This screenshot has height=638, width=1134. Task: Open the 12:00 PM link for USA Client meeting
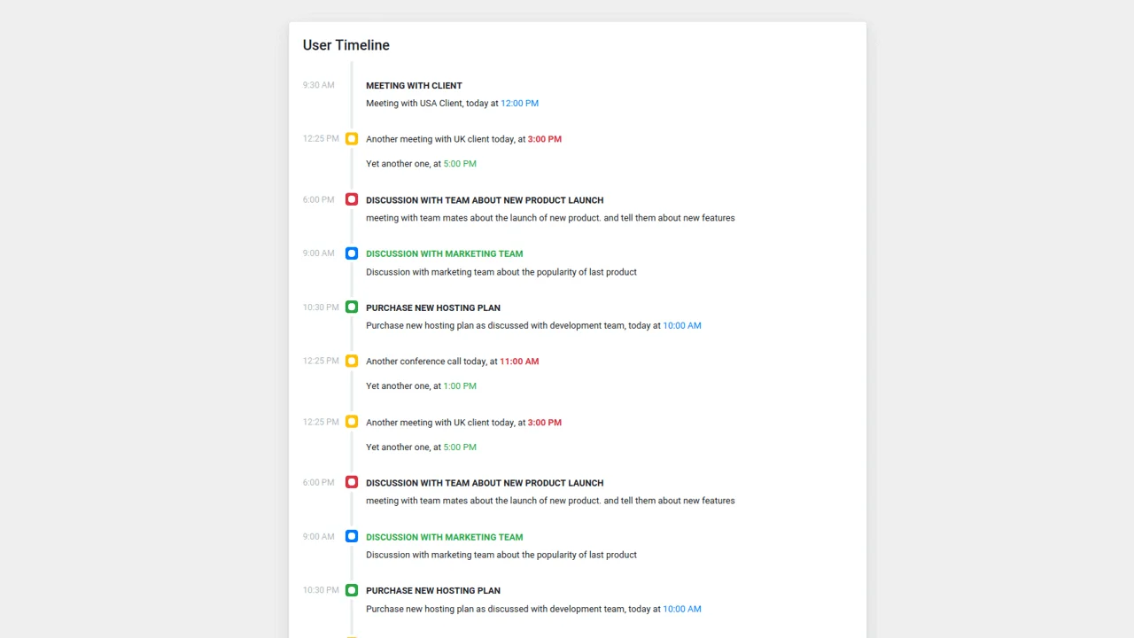tap(519, 103)
